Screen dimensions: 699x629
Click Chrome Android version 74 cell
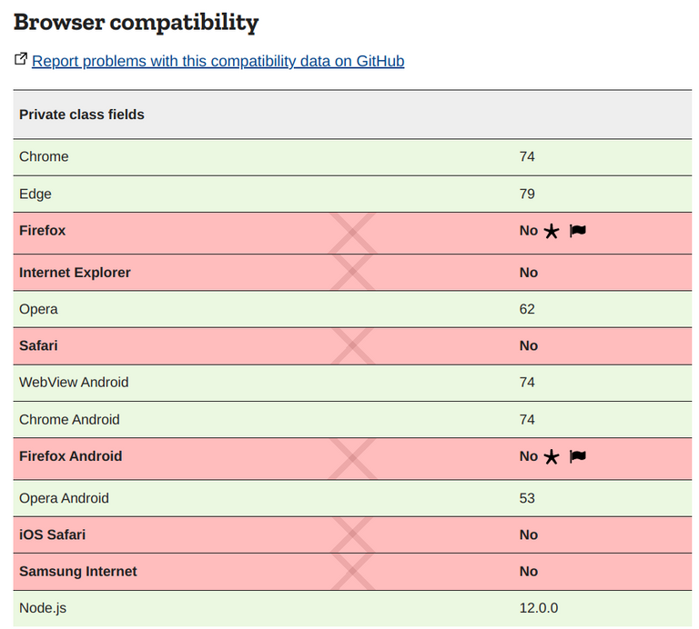coord(527,420)
